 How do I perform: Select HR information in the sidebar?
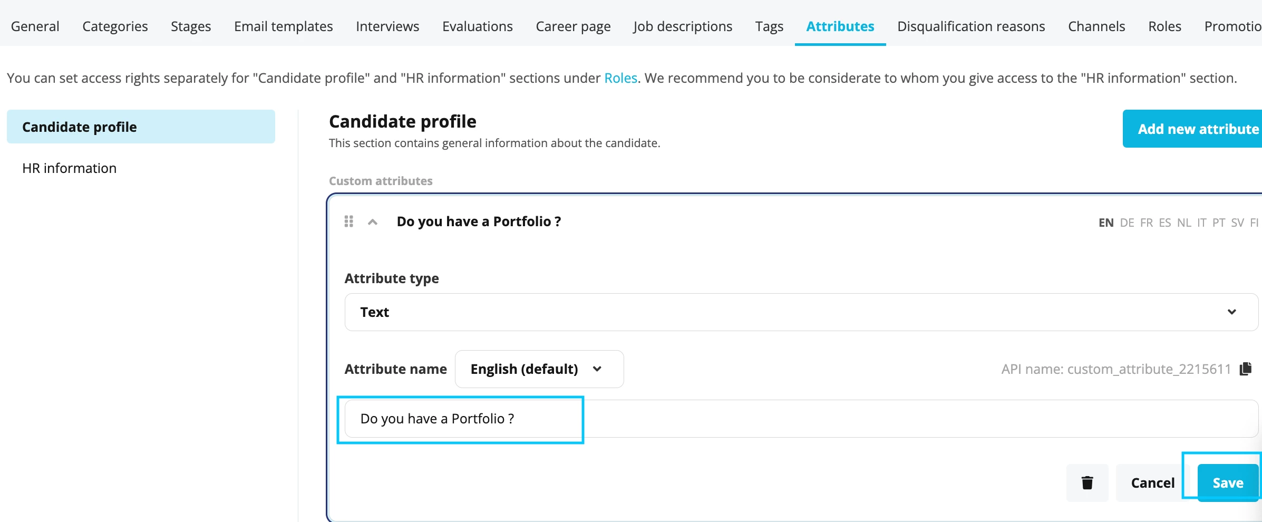click(x=69, y=168)
